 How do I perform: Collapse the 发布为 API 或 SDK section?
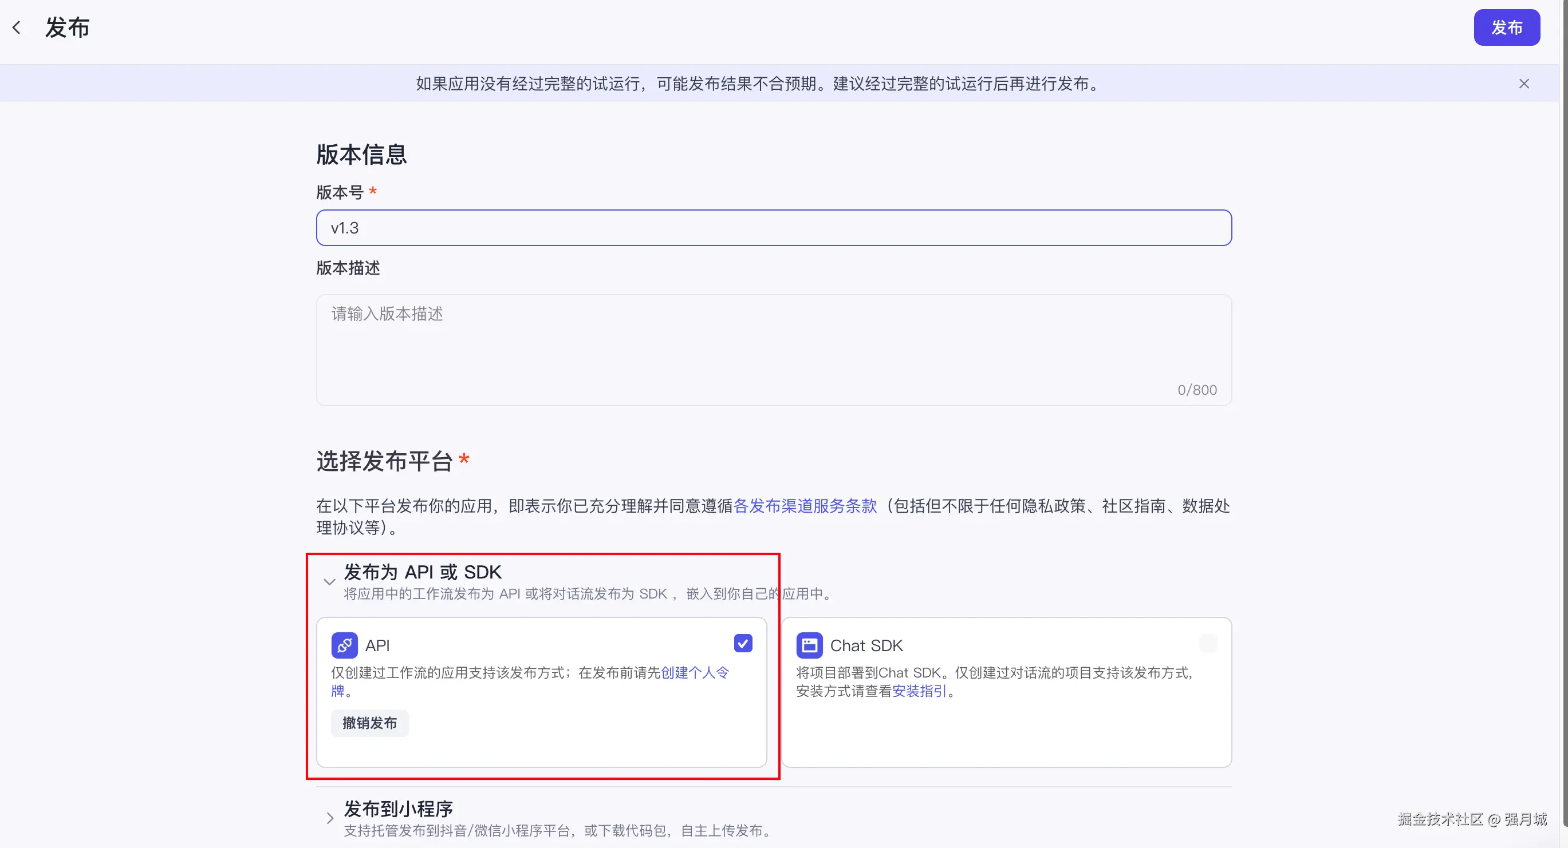[329, 581]
